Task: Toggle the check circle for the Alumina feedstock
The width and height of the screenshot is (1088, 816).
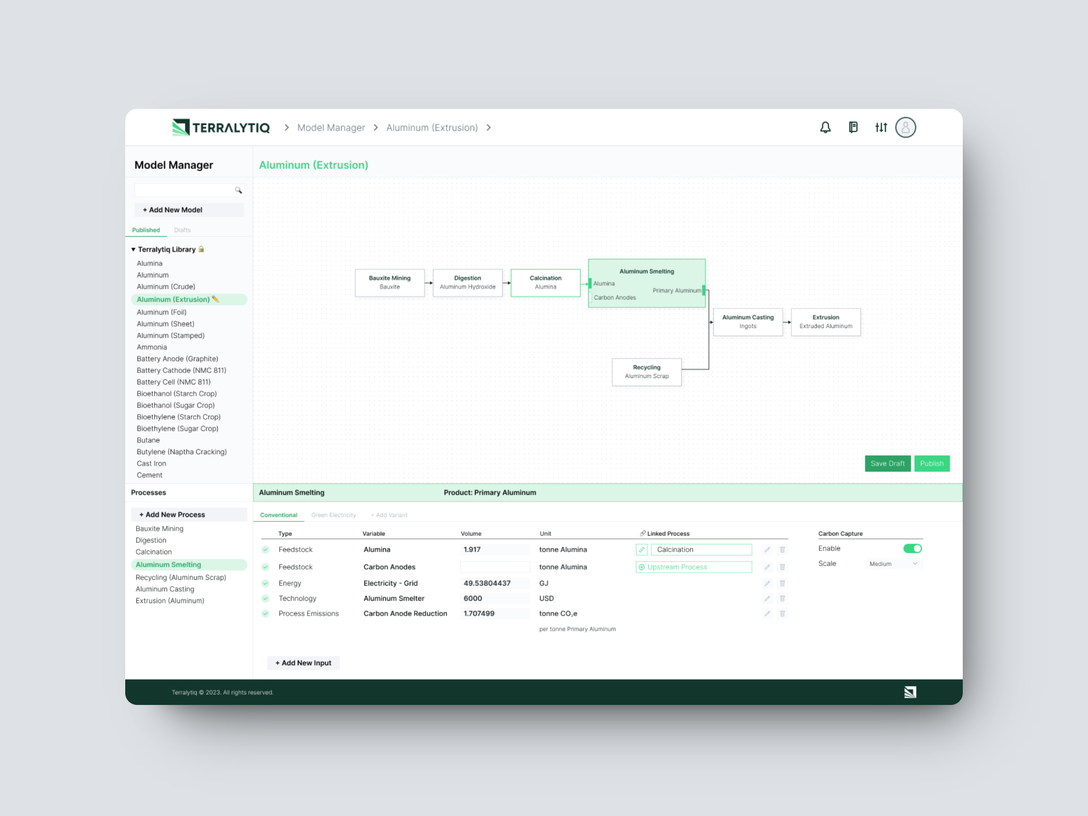Action: 265,550
